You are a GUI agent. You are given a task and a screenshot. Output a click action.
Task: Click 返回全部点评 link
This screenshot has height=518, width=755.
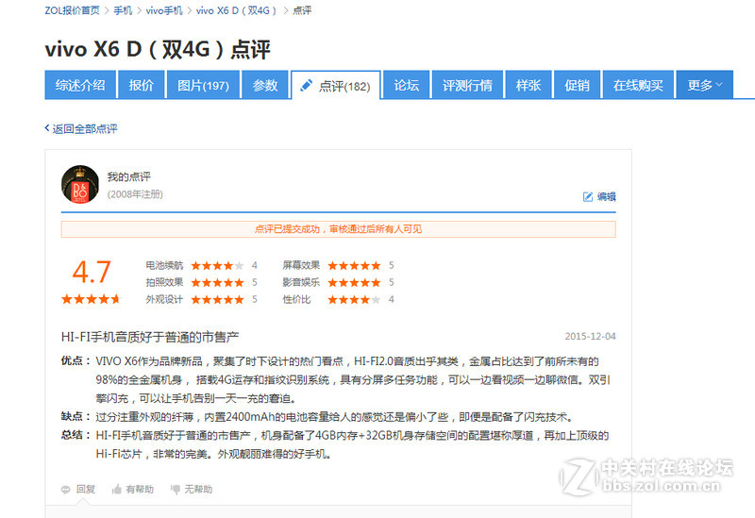[x=85, y=128]
